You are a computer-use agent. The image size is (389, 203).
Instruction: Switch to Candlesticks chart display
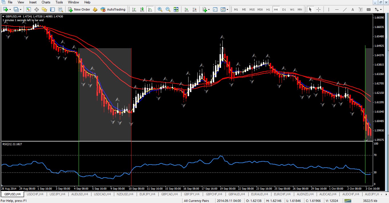coord(142,9)
